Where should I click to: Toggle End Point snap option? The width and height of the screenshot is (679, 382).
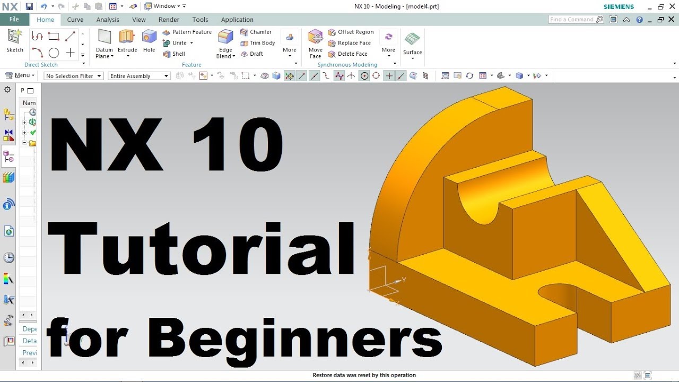pos(302,76)
